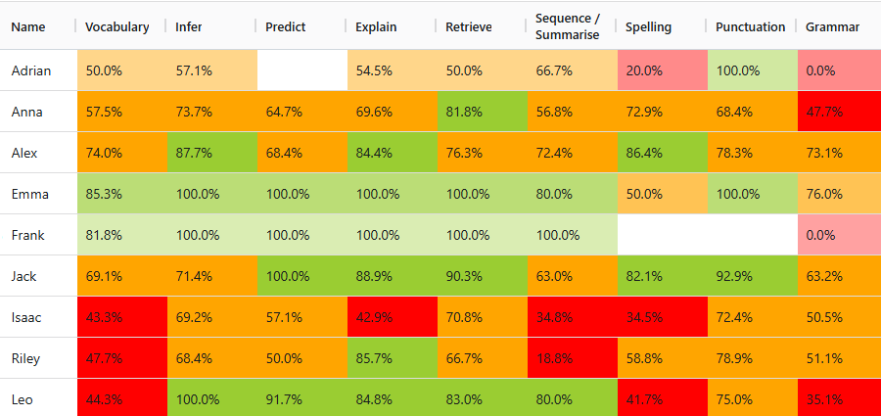Click Alex's 87.7% Infer cell
This screenshot has height=416, width=881.
click(212, 153)
